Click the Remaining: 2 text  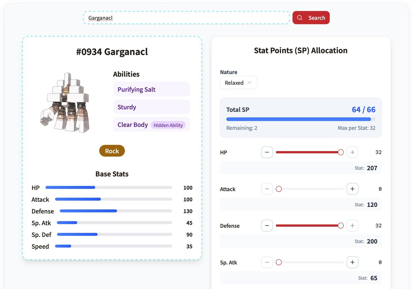(x=242, y=128)
